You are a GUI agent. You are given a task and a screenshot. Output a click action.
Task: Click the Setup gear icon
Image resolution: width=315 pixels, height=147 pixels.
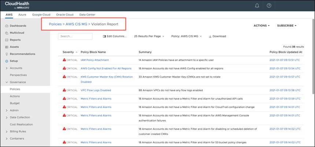click(7, 61)
